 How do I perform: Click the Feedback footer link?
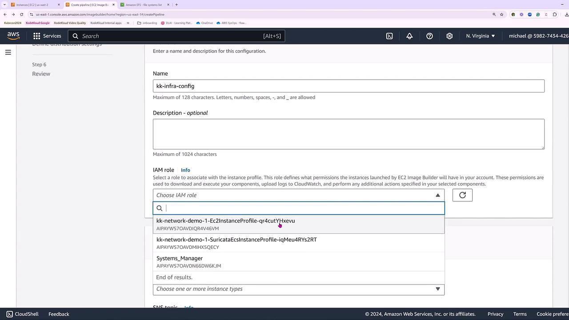click(59, 314)
